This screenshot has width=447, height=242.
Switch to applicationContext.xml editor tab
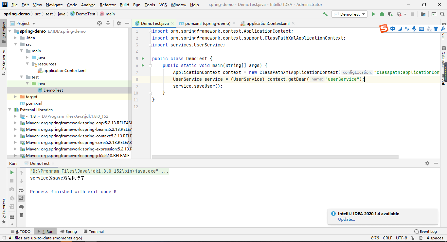(x=268, y=23)
